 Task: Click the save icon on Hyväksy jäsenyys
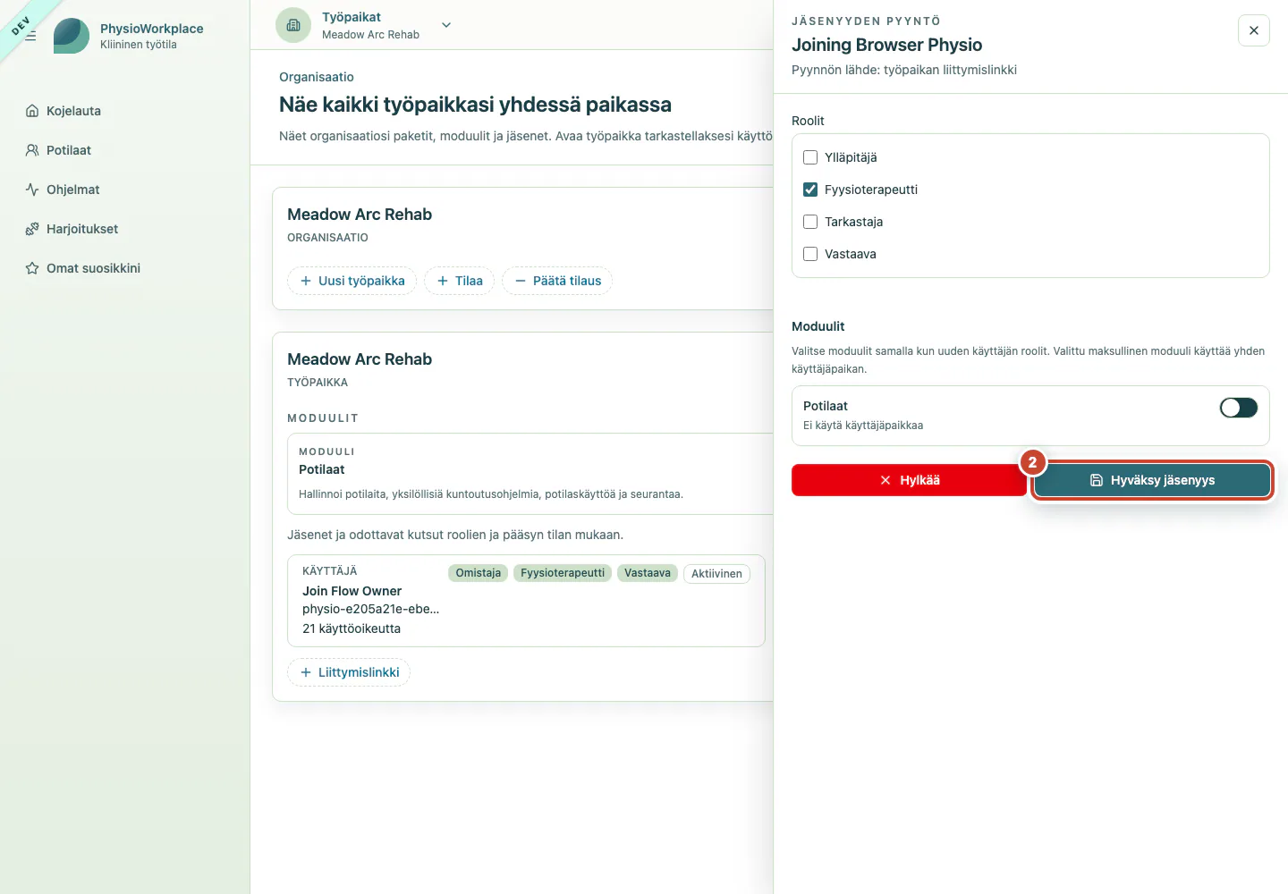click(x=1097, y=480)
